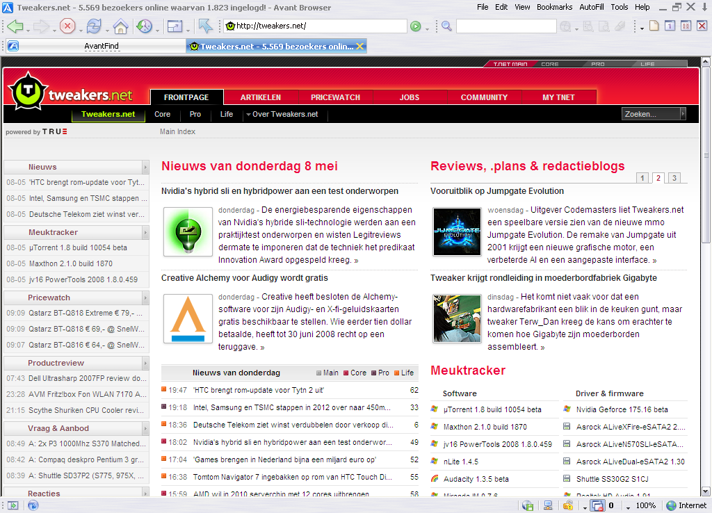Click the µTorrent software windows icon

pyautogui.click(x=435, y=409)
